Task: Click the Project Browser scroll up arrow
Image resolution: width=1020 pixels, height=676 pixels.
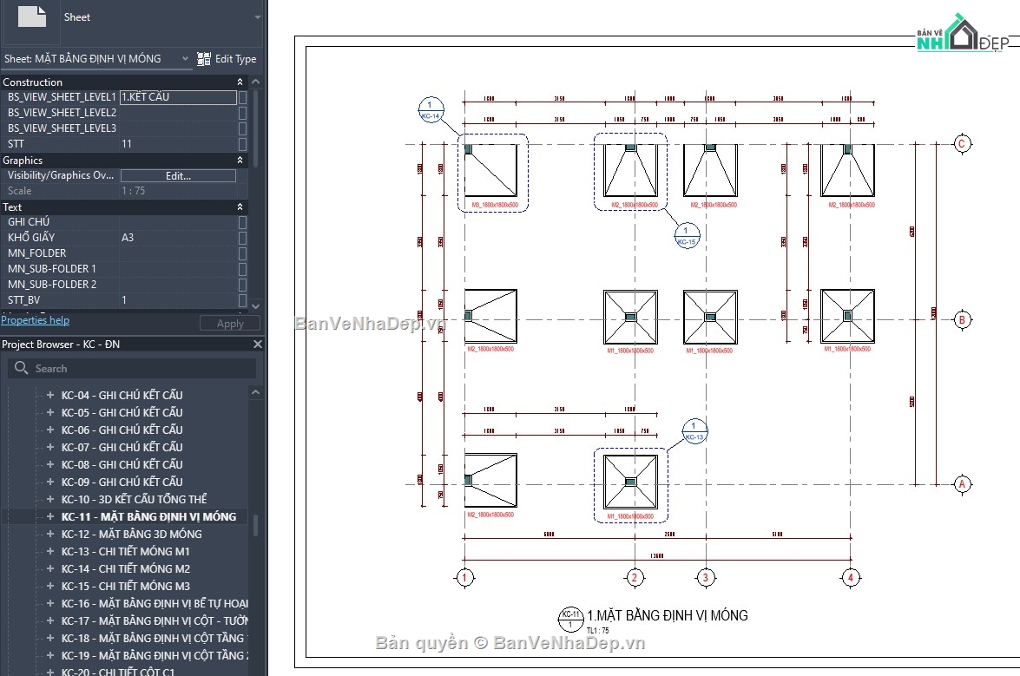Action: [255, 392]
